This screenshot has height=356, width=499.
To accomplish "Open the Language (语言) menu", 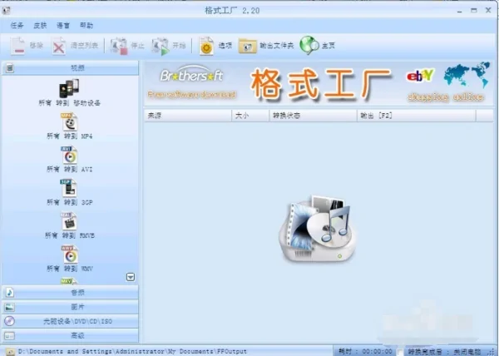I will pos(63,26).
